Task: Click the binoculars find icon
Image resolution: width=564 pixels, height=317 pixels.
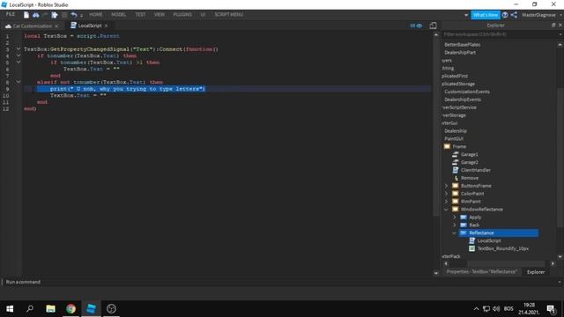Action: click(x=36, y=15)
